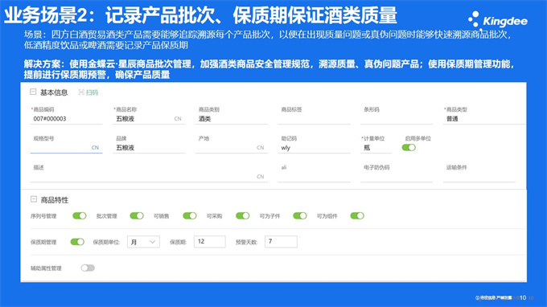Open 计量单位 field showing 瓶
The image size is (547, 307).
click(376, 148)
